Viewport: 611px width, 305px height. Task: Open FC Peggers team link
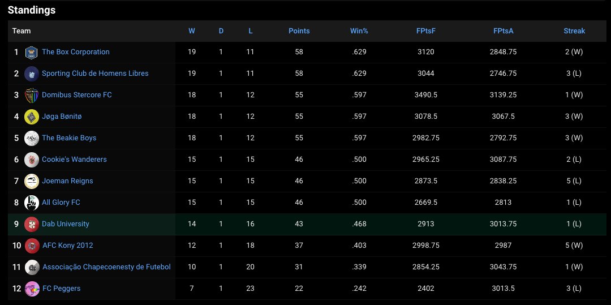click(x=62, y=288)
